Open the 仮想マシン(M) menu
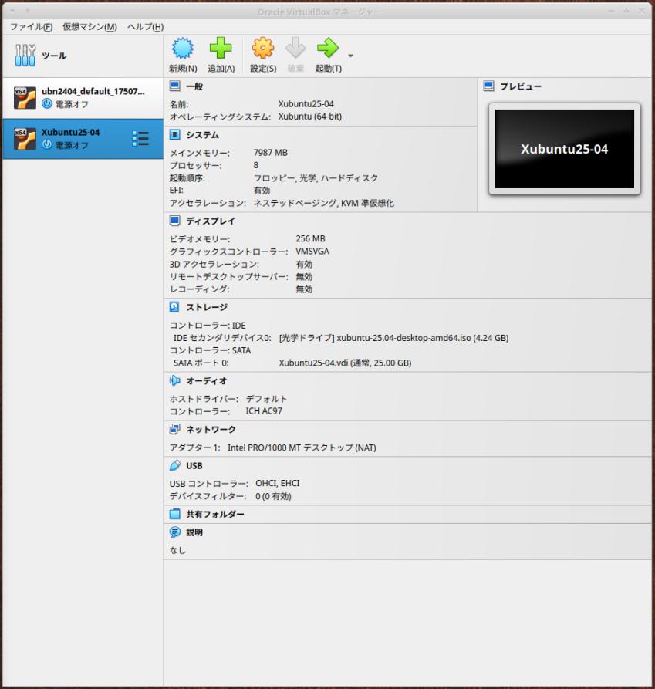The image size is (655, 689). (x=89, y=27)
